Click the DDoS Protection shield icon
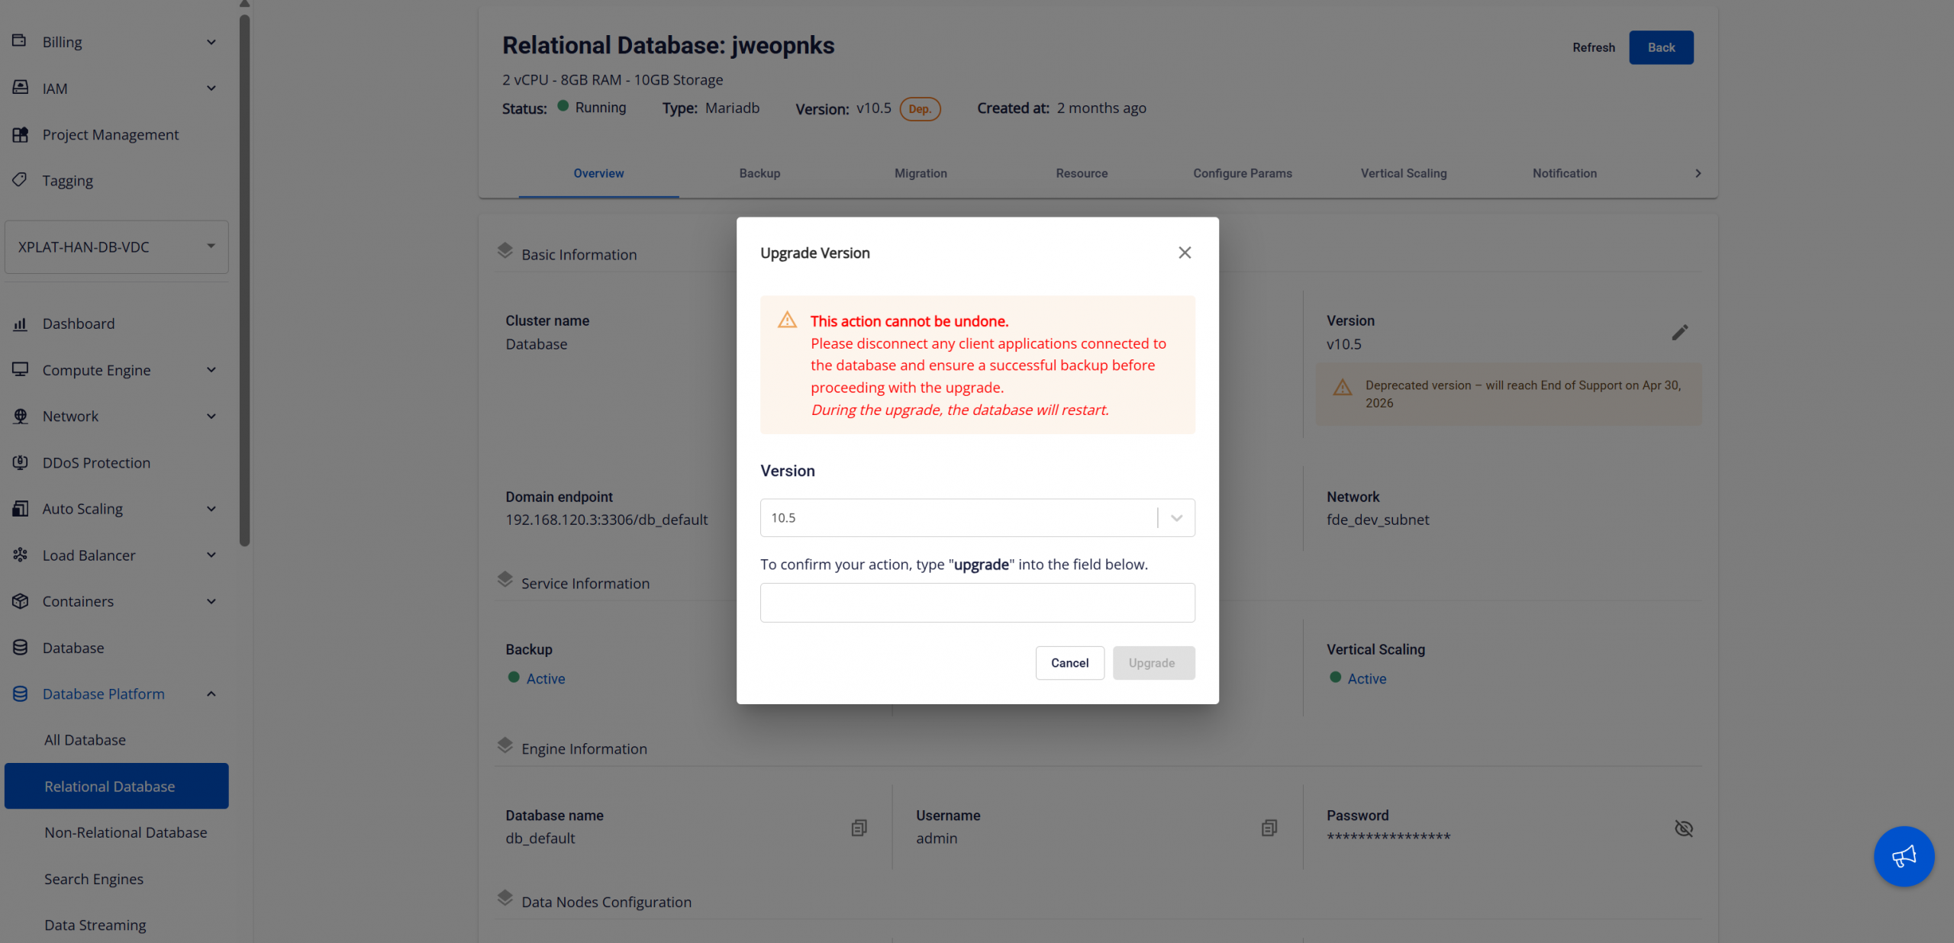1954x943 pixels. pos(21,462)
